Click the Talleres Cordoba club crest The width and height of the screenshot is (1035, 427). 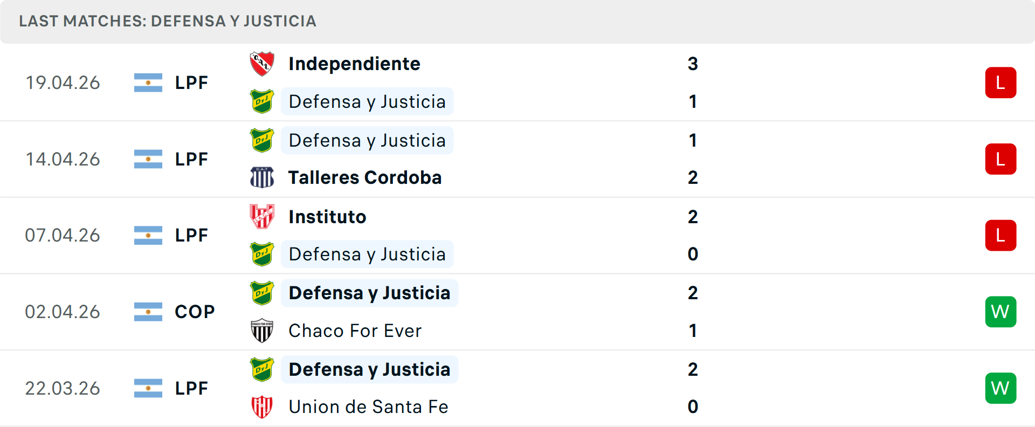point(262,177)
